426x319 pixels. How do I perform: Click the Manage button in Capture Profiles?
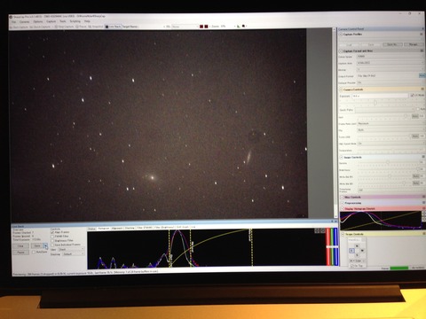414,44
